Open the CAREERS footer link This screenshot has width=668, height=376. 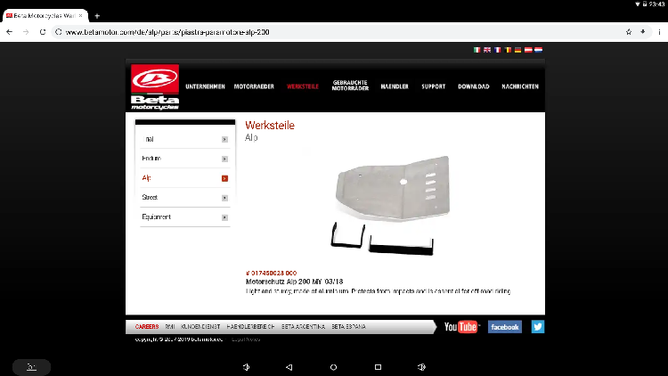point(147,326)
